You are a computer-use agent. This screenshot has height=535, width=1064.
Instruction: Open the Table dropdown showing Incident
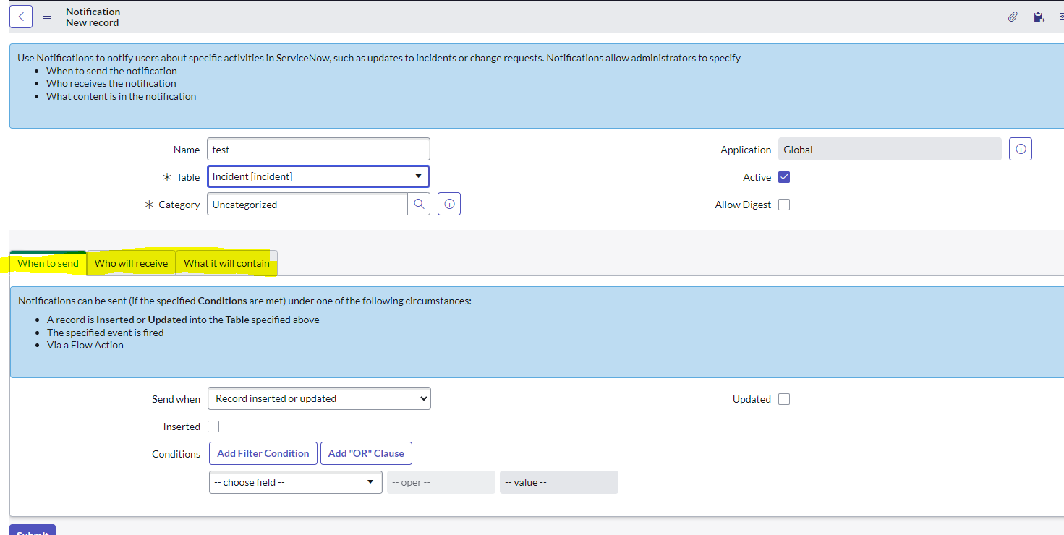[x=318, y=176]
